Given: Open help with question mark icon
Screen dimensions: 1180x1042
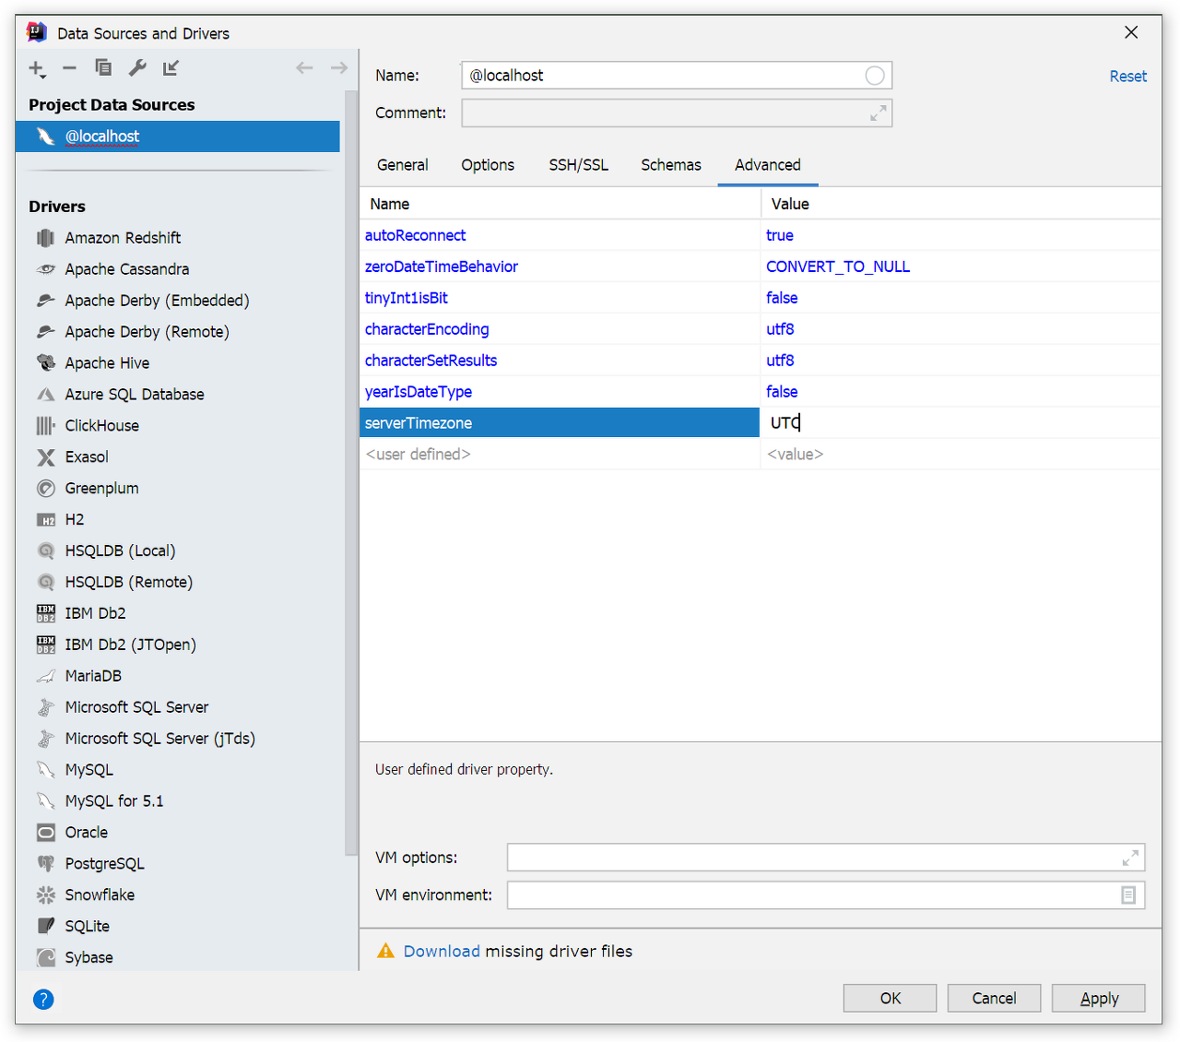Looking at the screenshot, I should point(43,1000).
